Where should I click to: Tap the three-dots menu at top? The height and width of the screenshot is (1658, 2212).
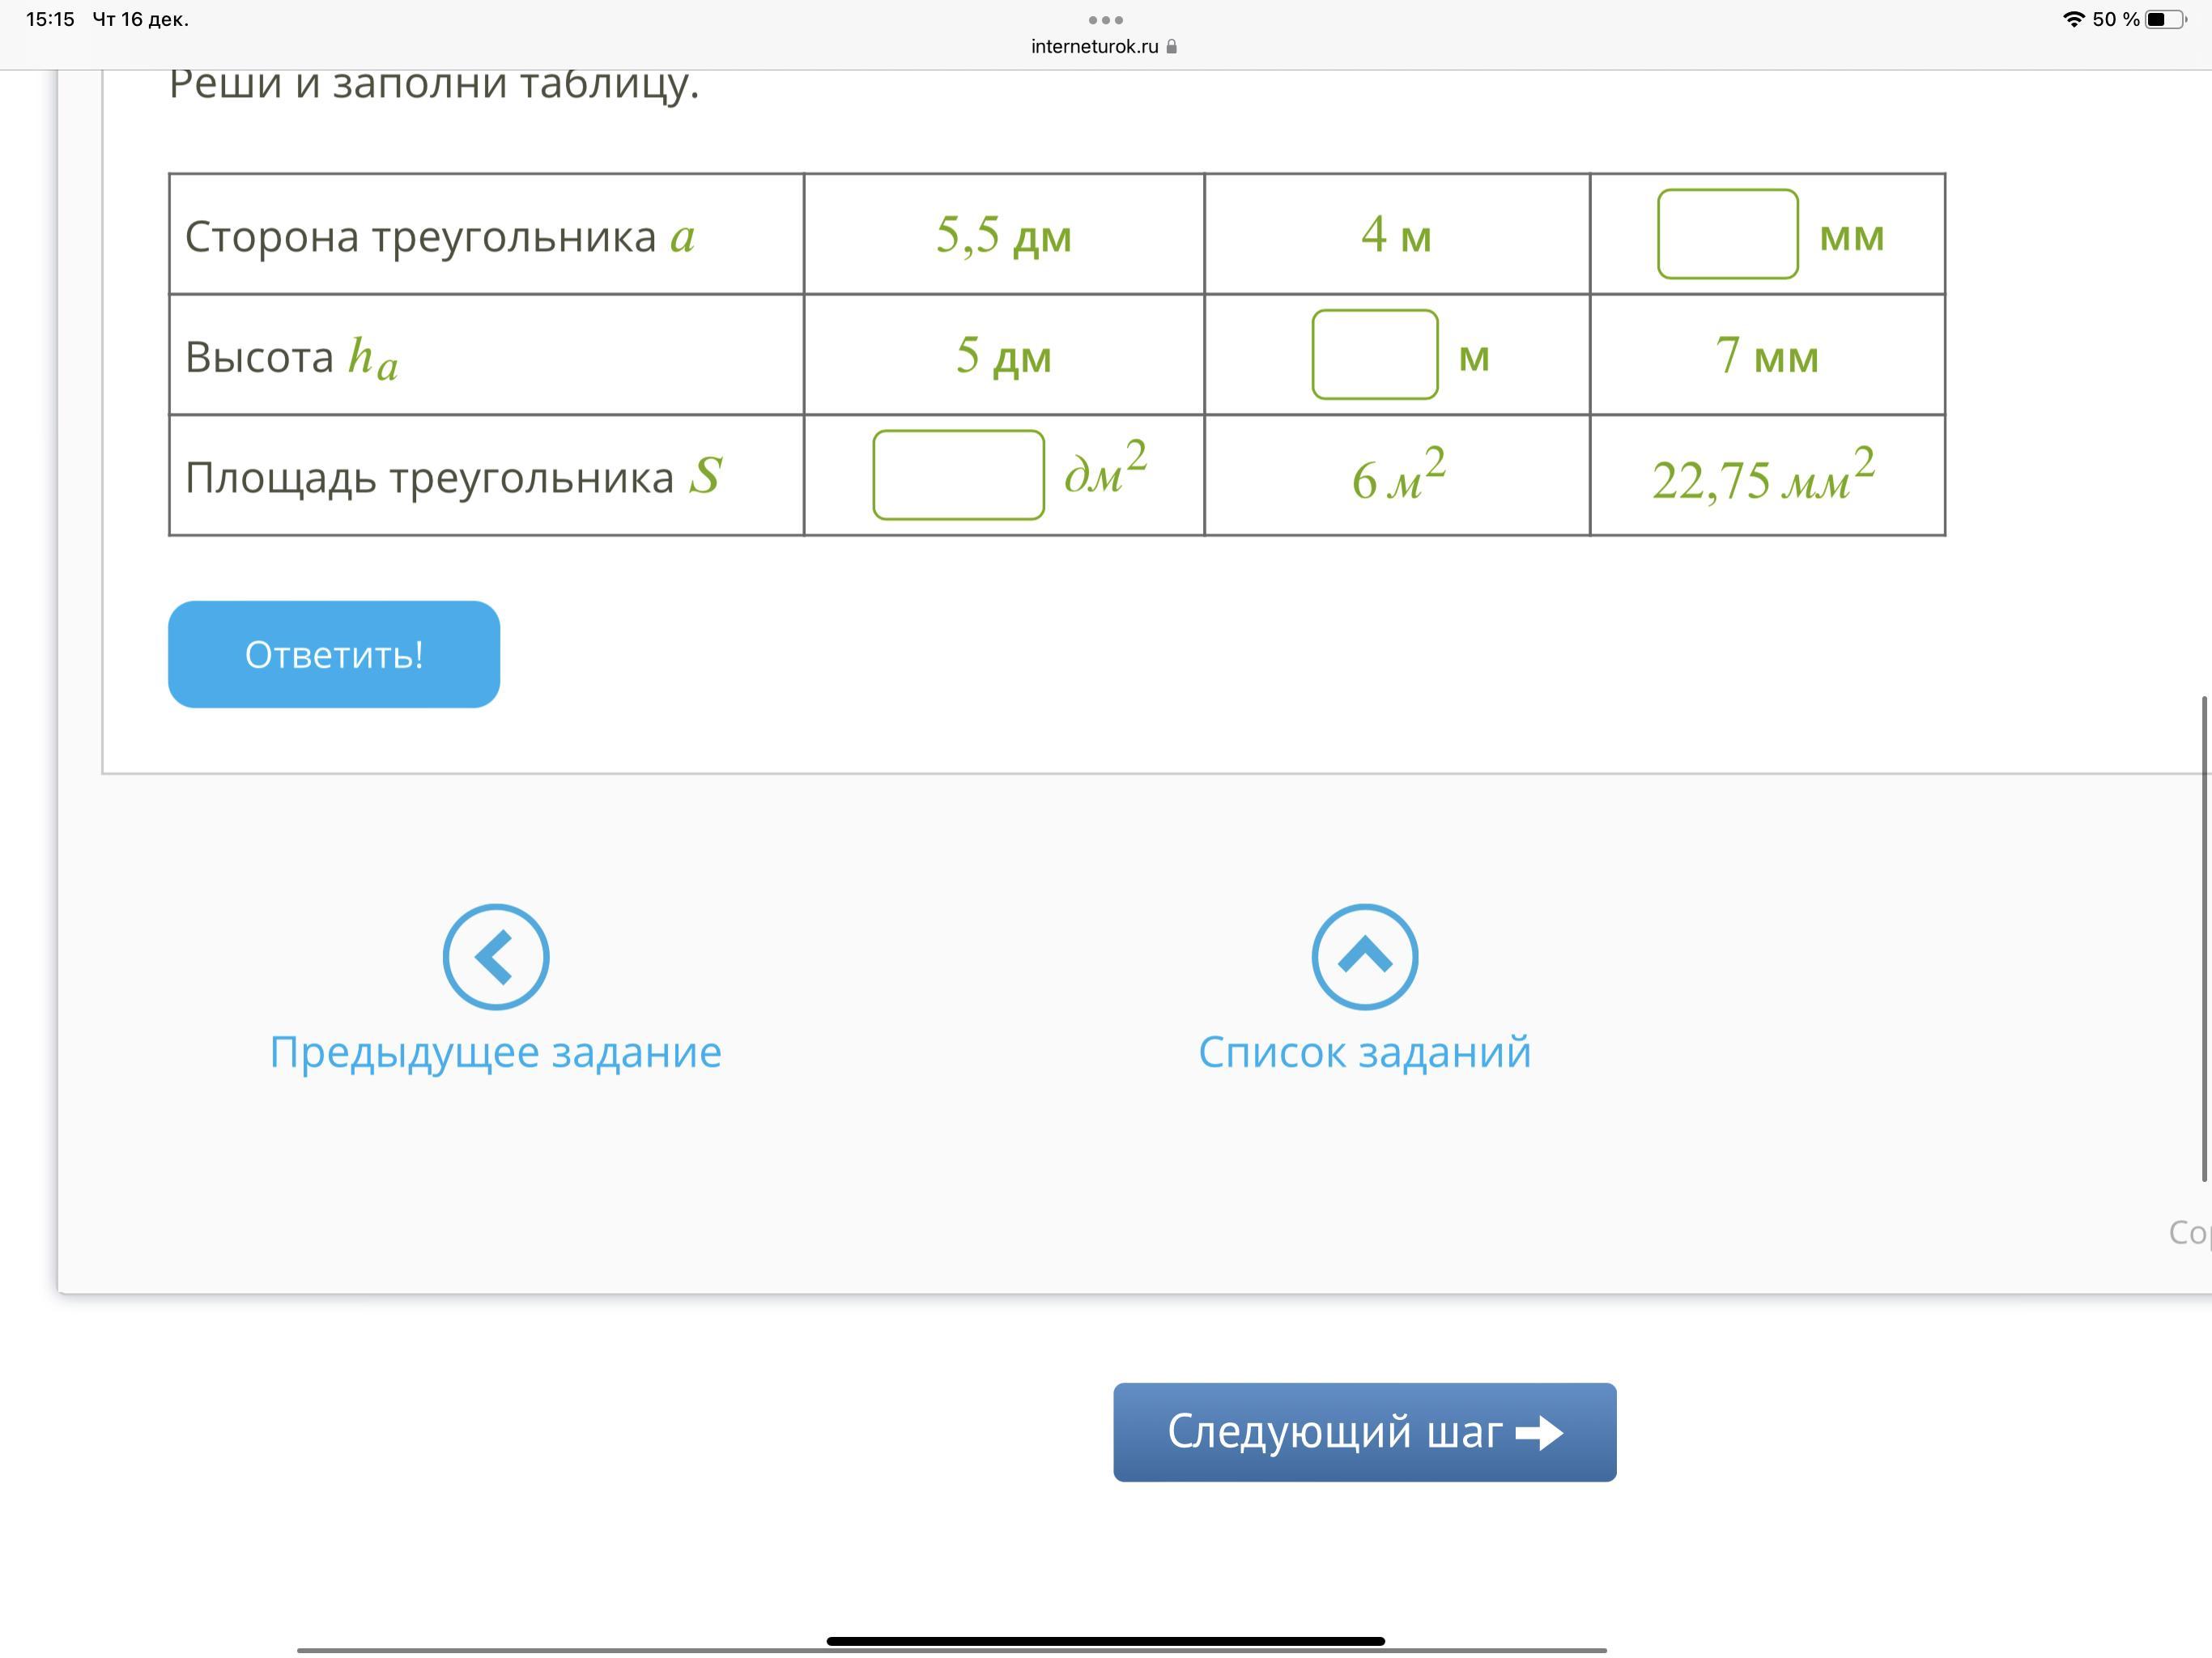(1105, 20)
